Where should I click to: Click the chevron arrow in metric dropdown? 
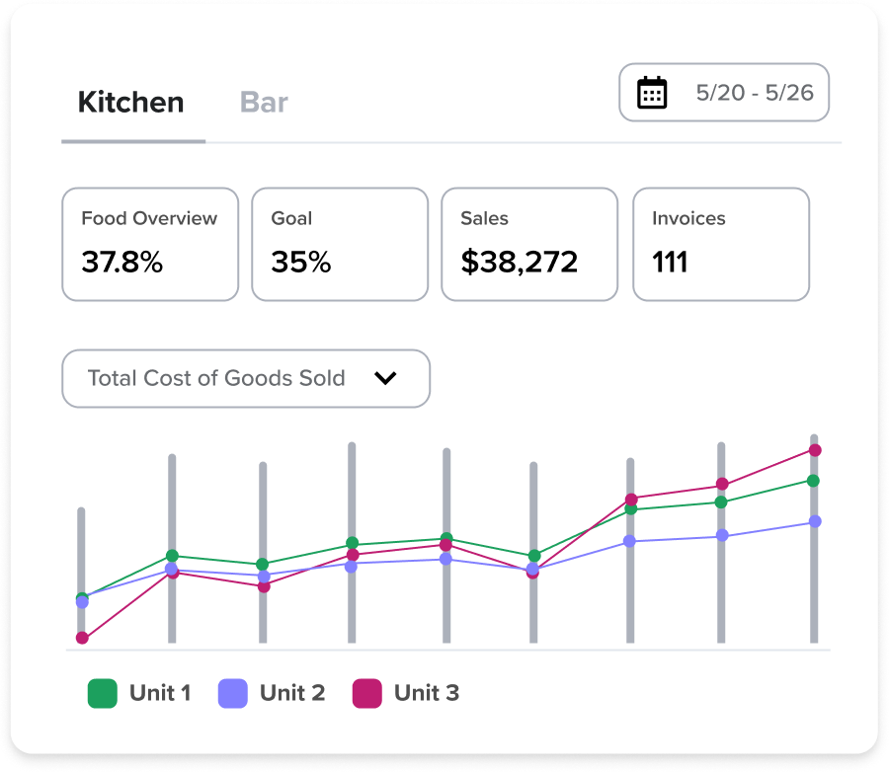pos(385,378)
